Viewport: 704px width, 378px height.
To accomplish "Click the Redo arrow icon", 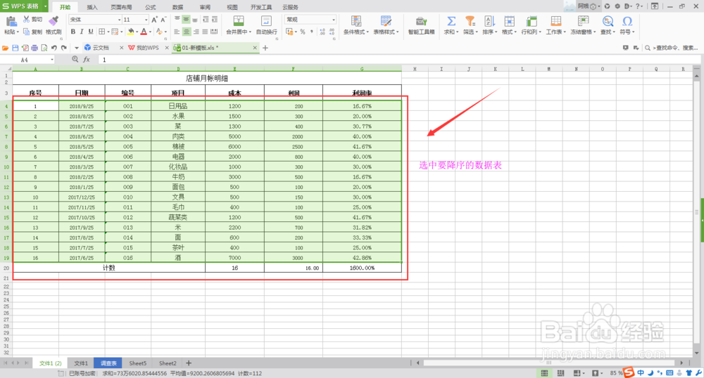I will coord(64,48).
